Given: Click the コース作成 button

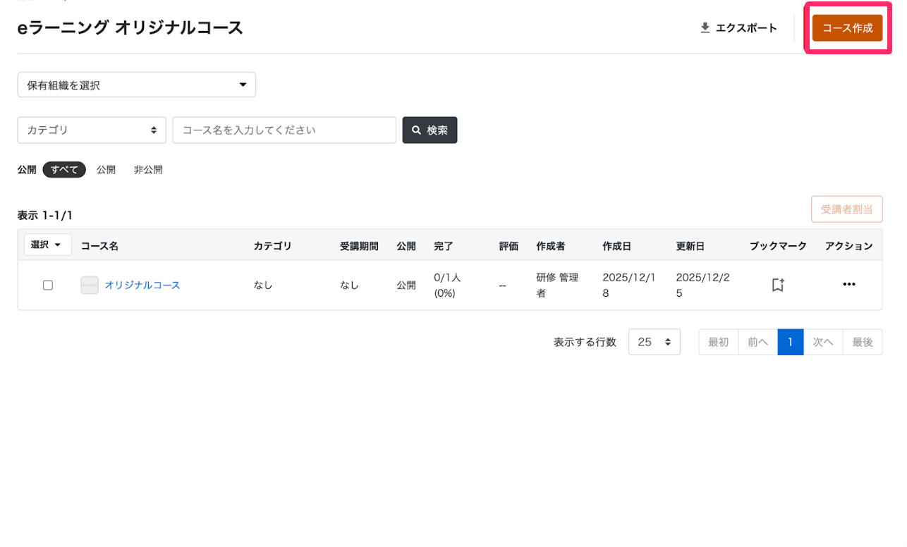Looking at the screenshot, I should pos(847,28).
